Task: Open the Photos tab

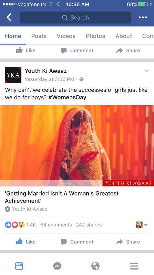Action: tap(95, 36)
